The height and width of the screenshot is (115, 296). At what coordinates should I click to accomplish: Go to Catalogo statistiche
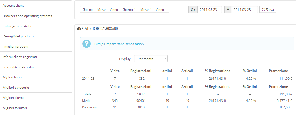[x=35, y=26]
